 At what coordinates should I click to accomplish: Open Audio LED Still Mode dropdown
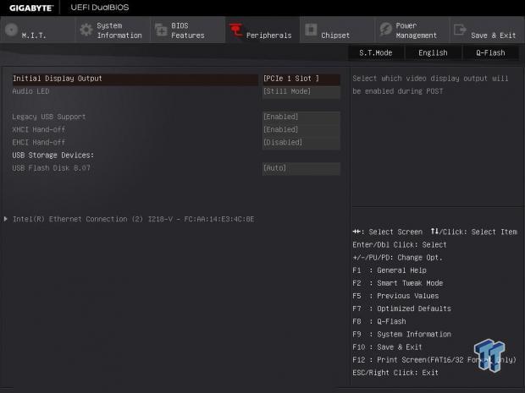click(301, 91)
